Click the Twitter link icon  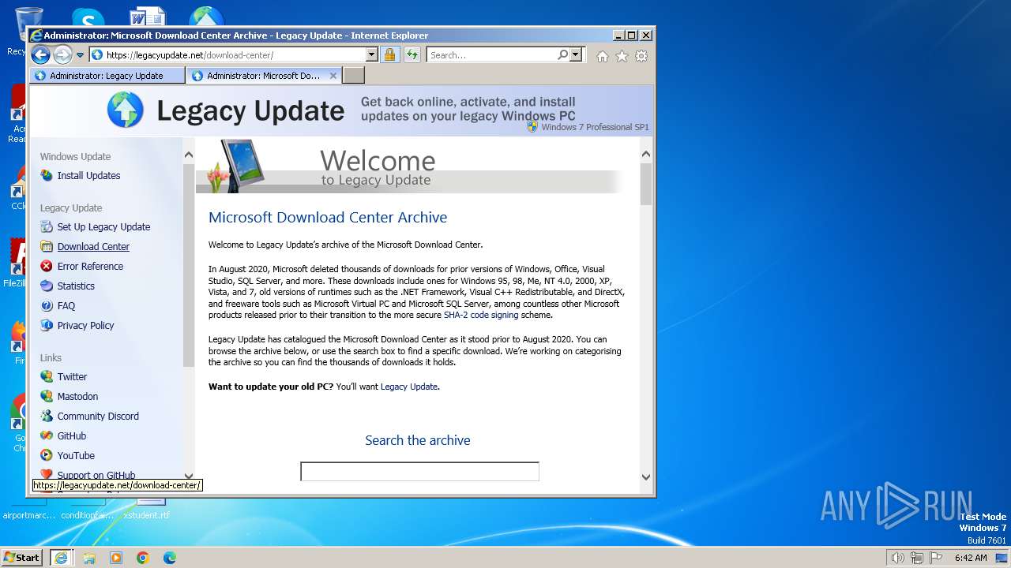pos(47,376)
